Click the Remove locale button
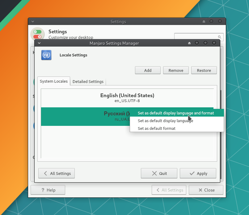The width and height of the screenshot is (249, 215). 176,70
